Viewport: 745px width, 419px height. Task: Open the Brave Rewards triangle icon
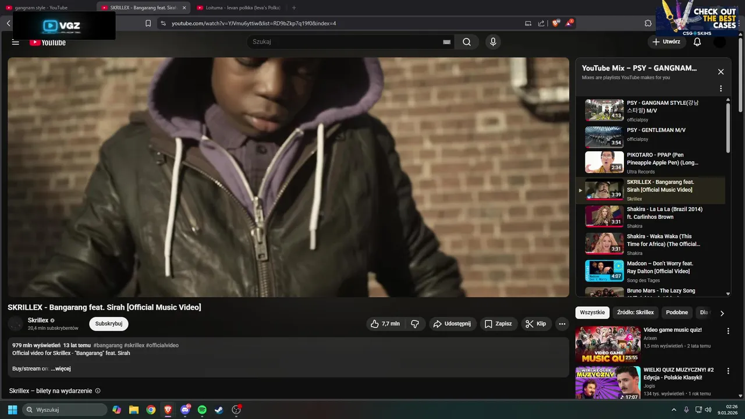[569, 23]
